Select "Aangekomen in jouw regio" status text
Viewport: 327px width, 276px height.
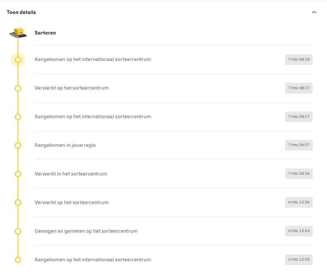[65, 145]
